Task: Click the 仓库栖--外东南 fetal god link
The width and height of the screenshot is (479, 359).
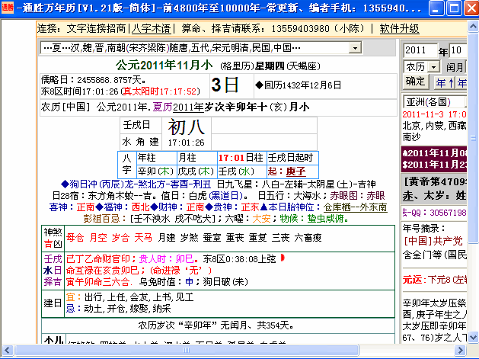Action: click(354, 206)
